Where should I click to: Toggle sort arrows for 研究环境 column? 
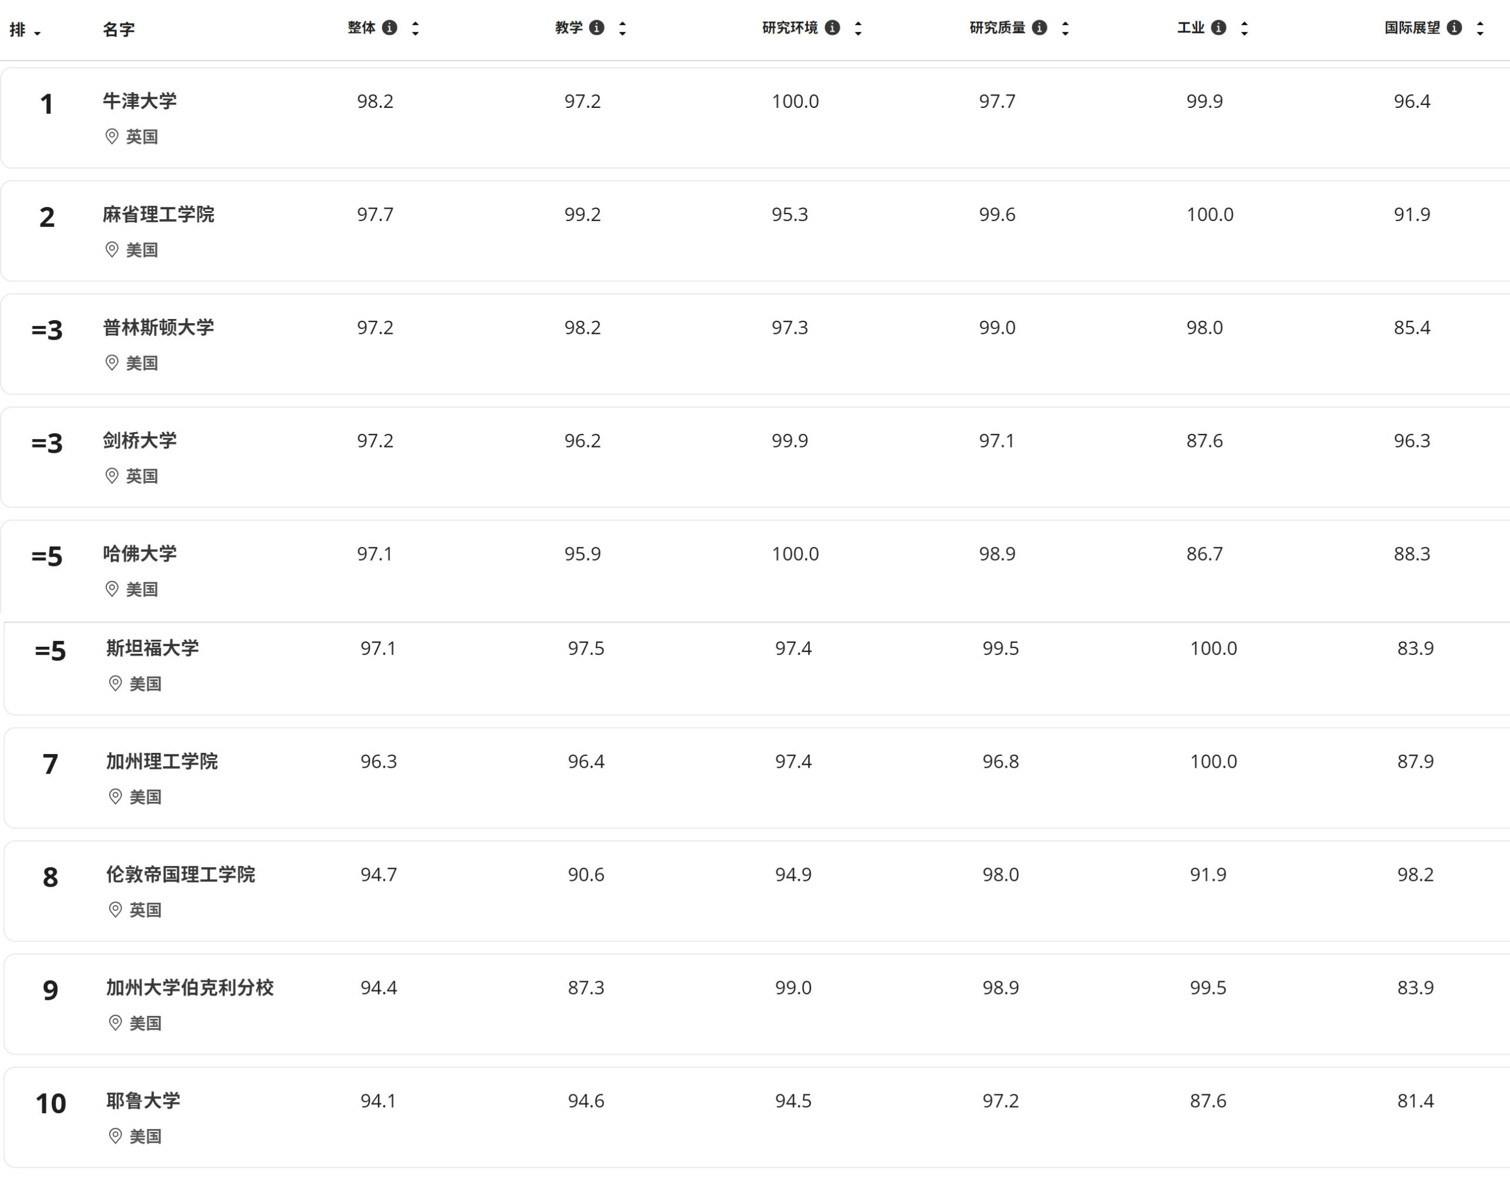click(x=858, y=28)
